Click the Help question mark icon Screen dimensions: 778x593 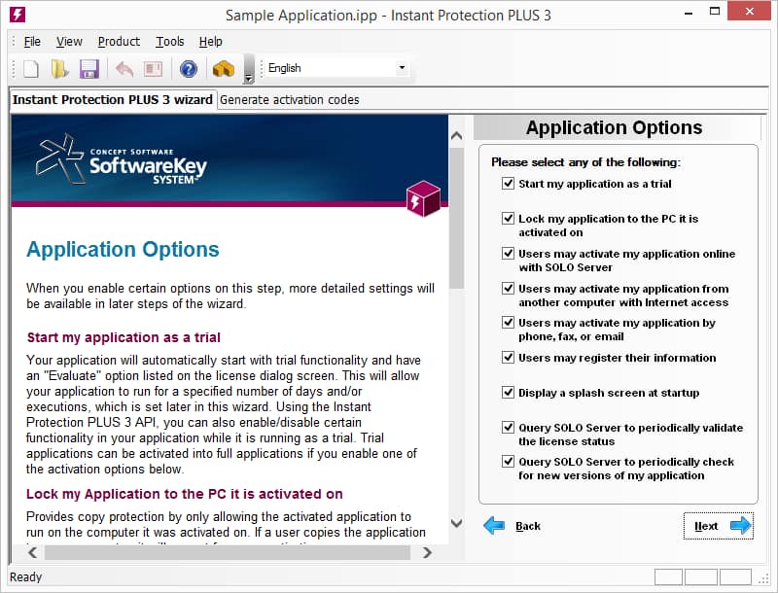189,69
